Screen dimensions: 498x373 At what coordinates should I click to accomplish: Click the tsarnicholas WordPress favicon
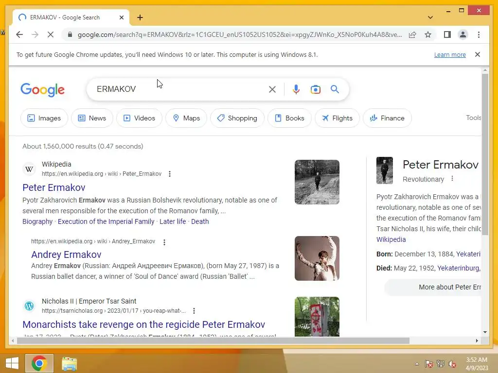click(x=29, y=306)
